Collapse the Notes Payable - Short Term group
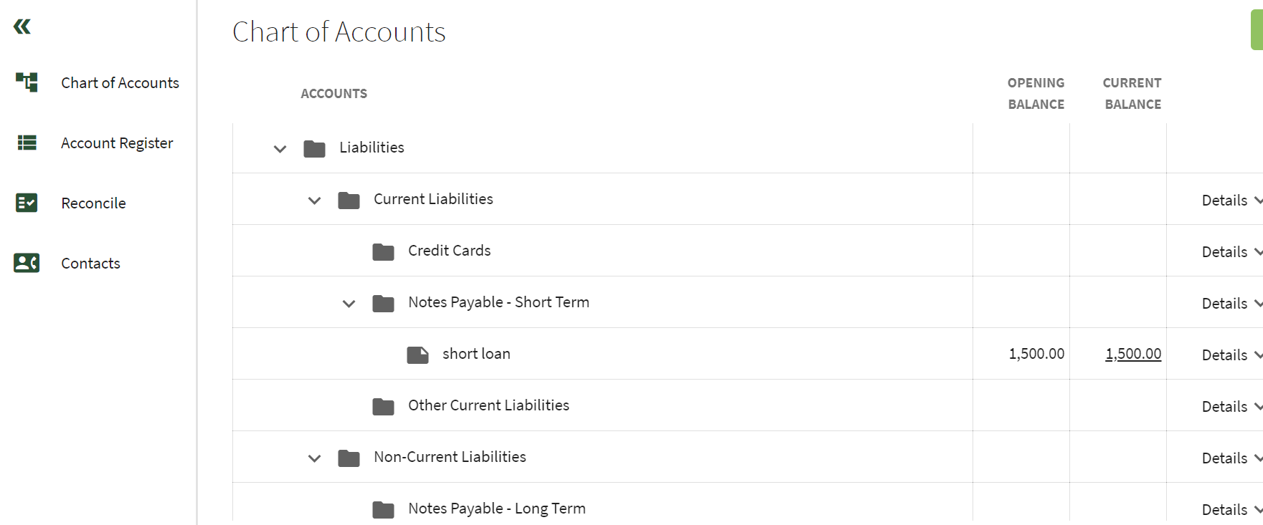This screenshot has height=525, width=1263. (x=349, y=303)
